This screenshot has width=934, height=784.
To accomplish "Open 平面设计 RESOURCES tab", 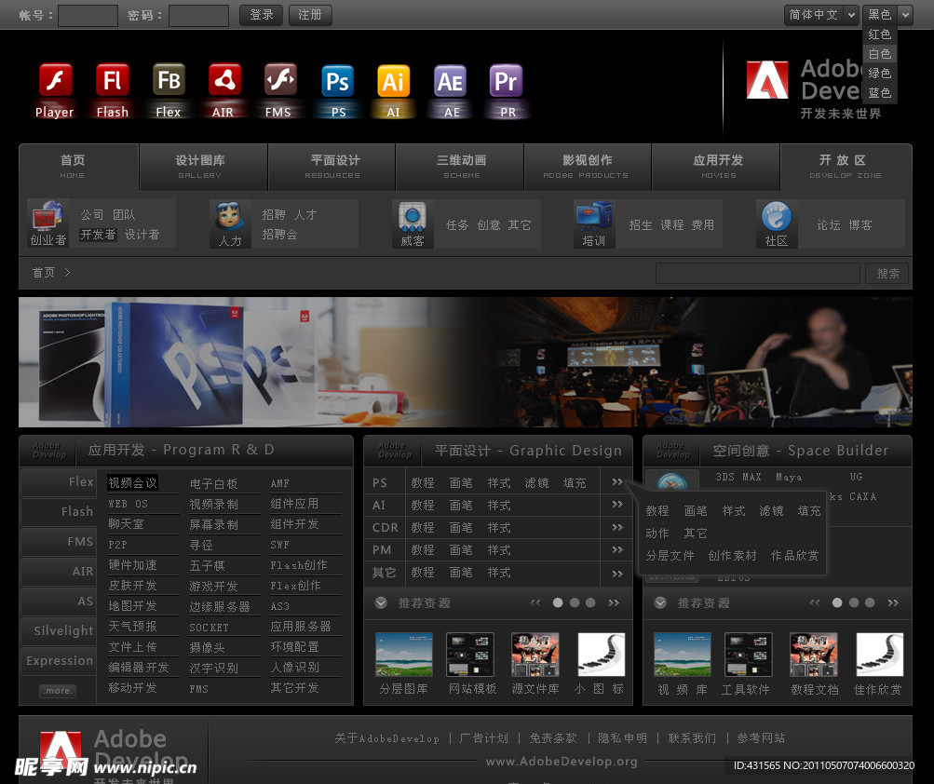I will click(x=332, y=167).
